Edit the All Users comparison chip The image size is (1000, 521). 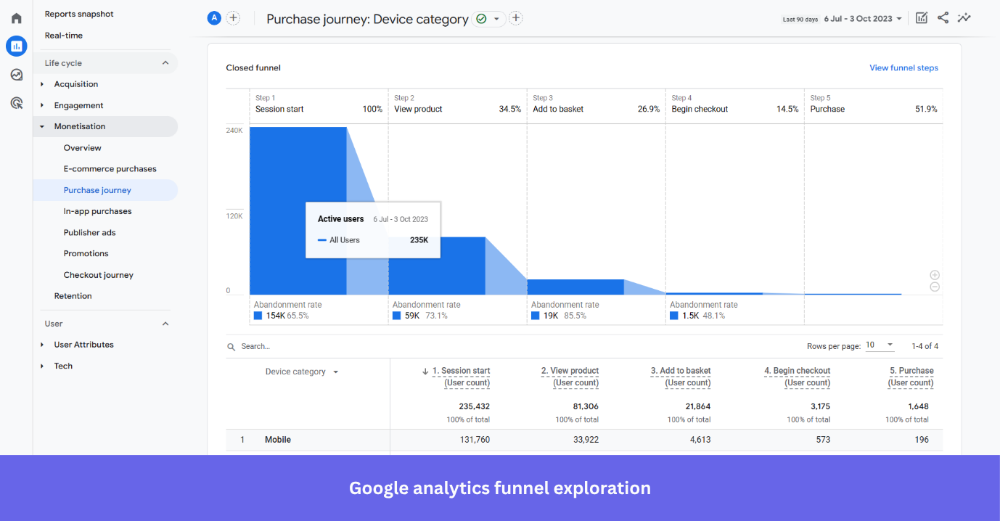click(x=213, y=17)
